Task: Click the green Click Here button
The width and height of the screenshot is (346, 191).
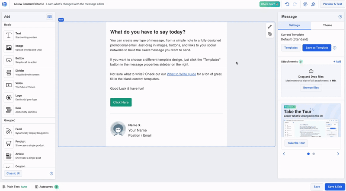Action: point(121,102)
